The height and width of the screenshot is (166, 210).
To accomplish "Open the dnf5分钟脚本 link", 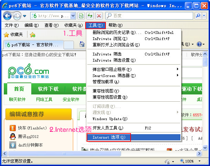I will click(x=30, y=145).
